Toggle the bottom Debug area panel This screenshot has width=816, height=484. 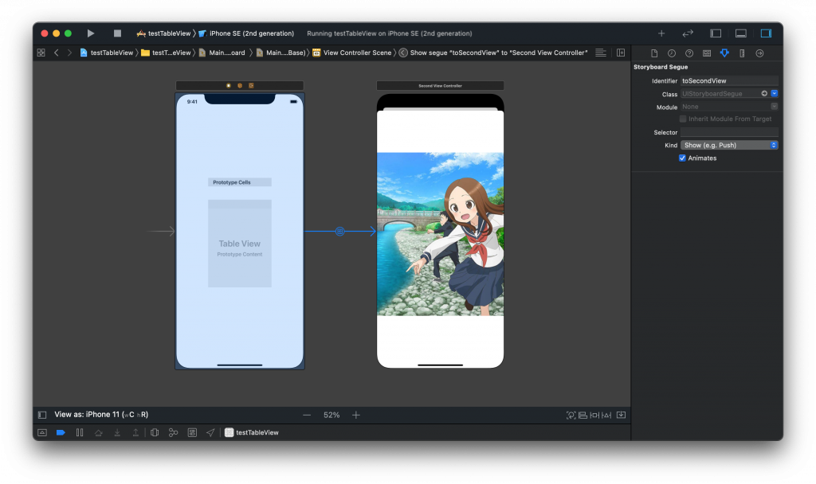click(x=740, y=33)
